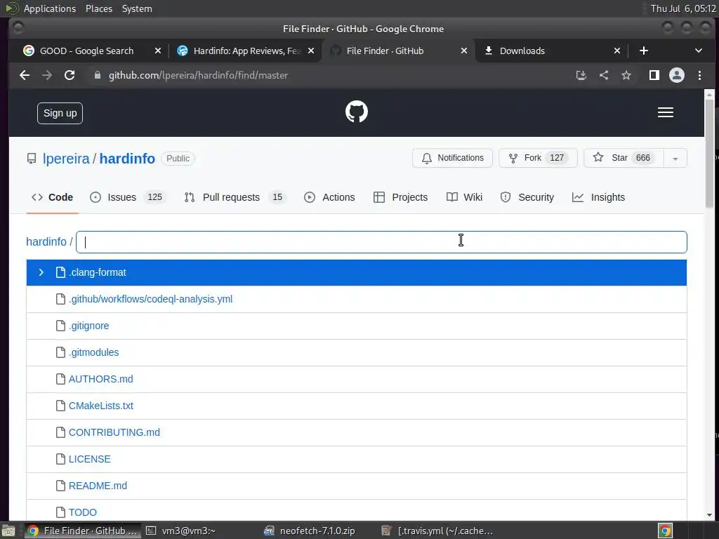Open the Chrome profile avatar
The image size is (719, 539).
coord(677,75)
